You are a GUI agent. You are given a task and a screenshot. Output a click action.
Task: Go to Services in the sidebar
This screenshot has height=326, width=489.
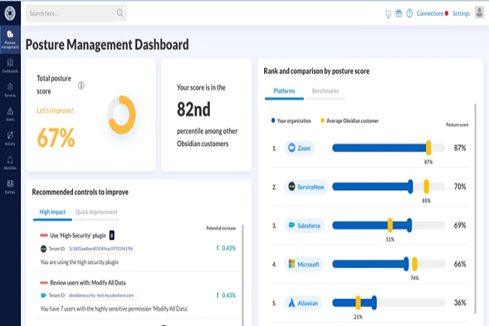[10, 90]
